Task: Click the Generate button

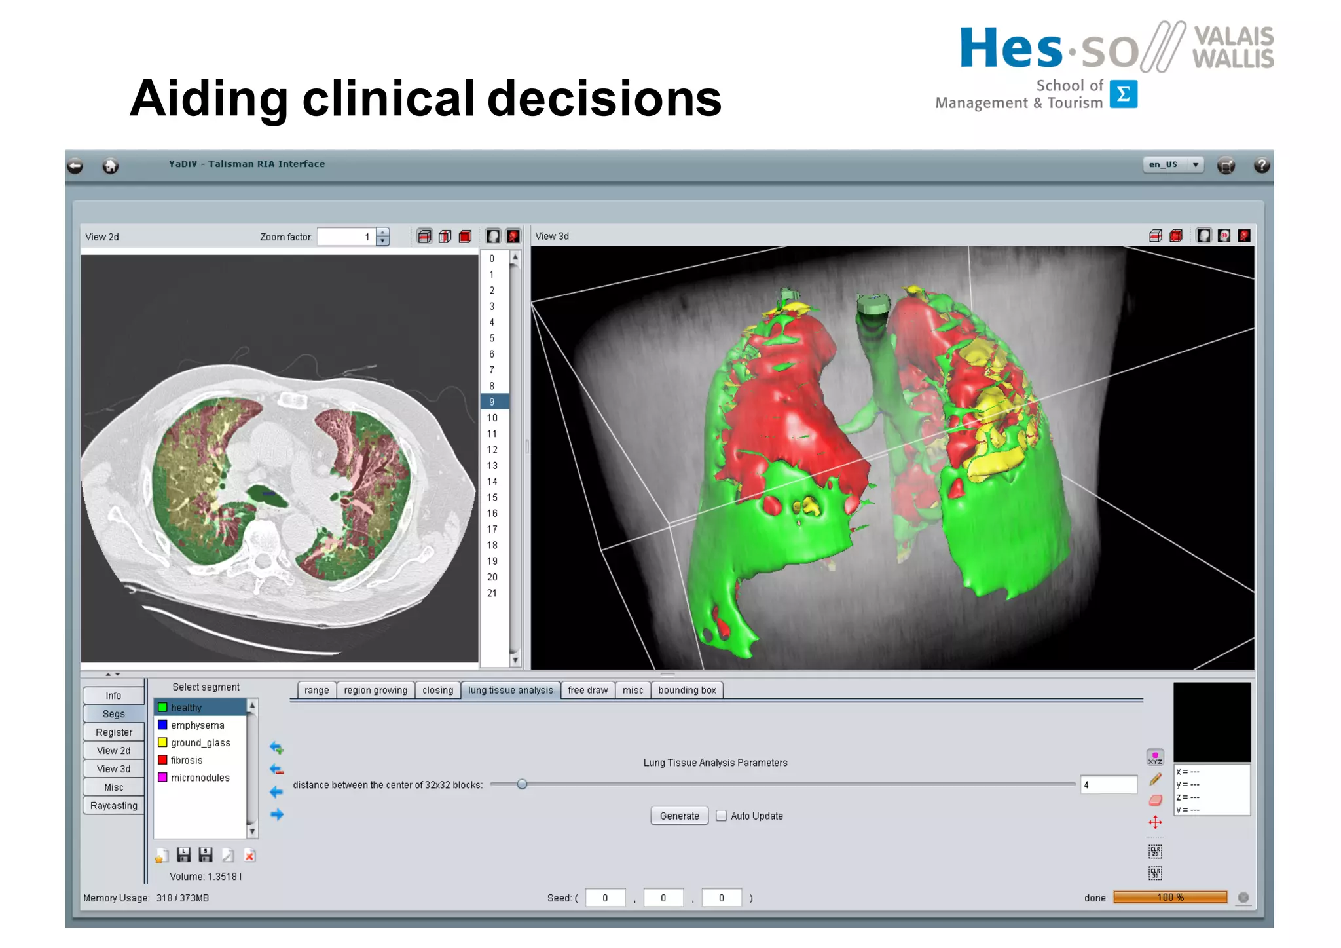Action: 680,816
